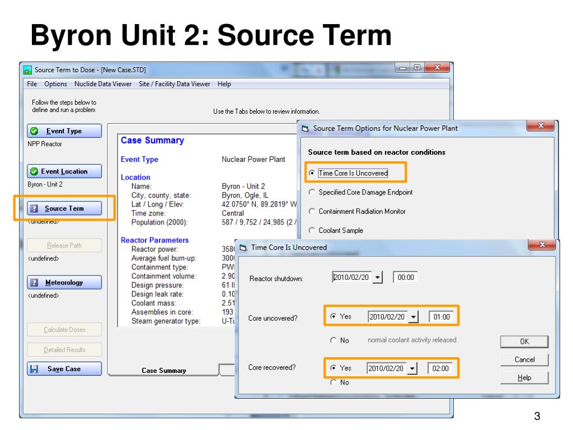The image size is (573, 430).
Task: Click the disabled Release Path button
Action: tap(64, 245)
